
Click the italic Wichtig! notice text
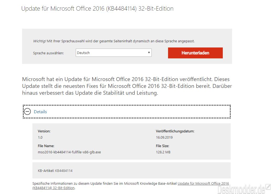point(39,41)
